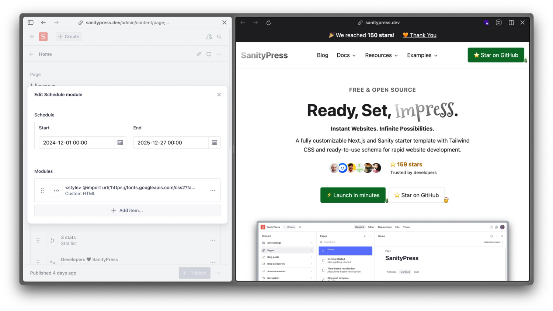Image resolution: width=553 pixels, height=311 pixels.
Task: Click Launch in minutes button
Action: coord(353,195)
